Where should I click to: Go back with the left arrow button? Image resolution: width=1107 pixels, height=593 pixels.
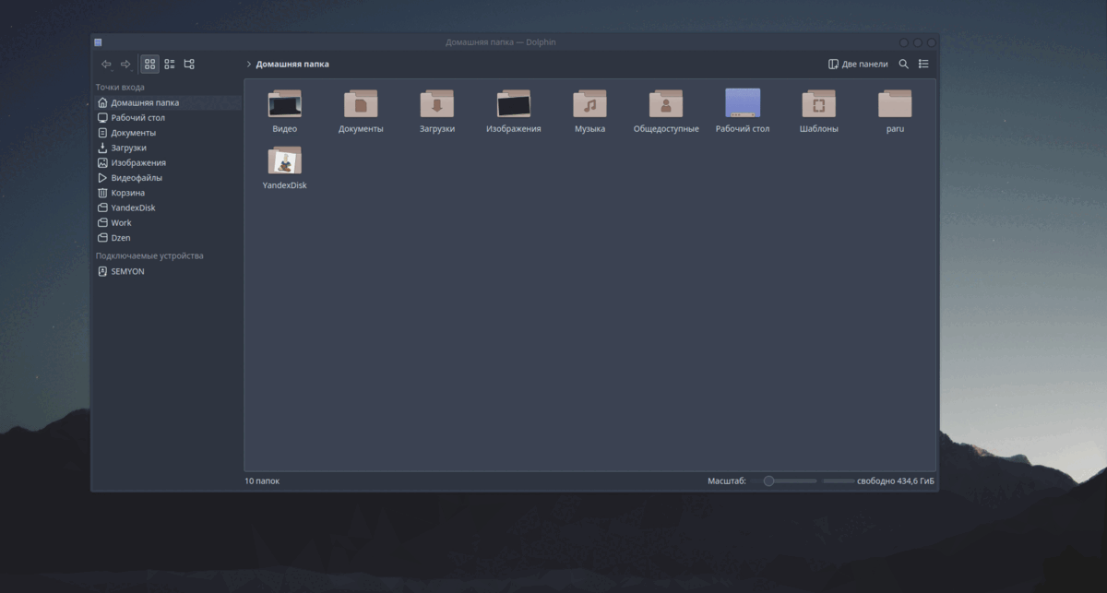106,65
